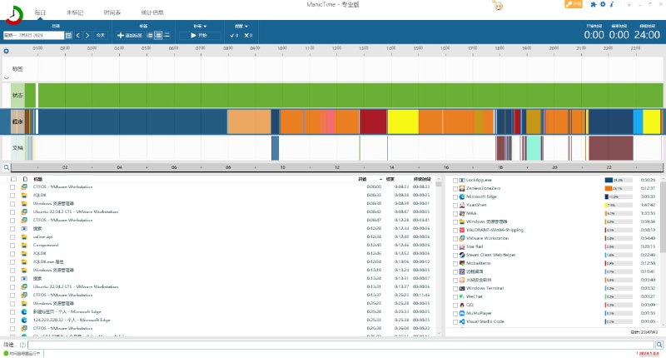Viewport: 666px width, 358px height.
Task: Click the timeline settings gear icon
Action: point(6,52)
